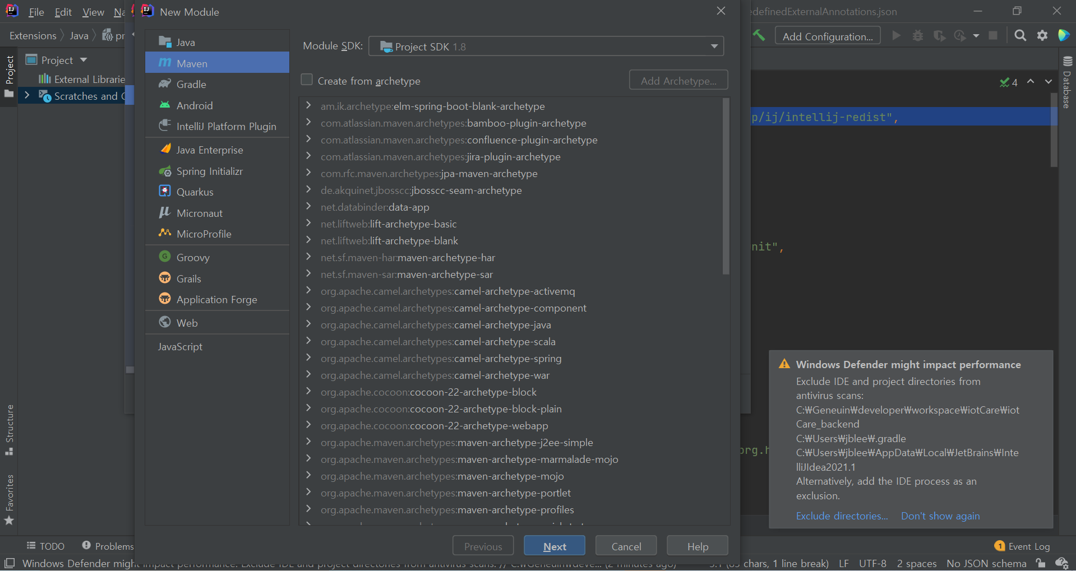Open the Module SDK dropdown
Viewport: 1076px width, 571px height.
(x=546, y=46)
